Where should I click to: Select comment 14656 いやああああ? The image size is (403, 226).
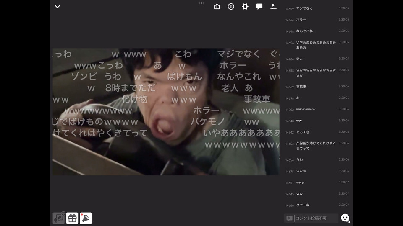[x=317, y=45]
